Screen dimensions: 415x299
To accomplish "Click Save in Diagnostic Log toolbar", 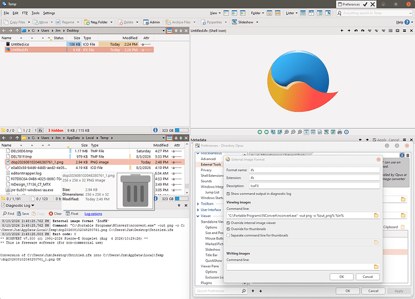I will tap(23, 214).
